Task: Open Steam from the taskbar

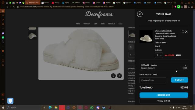Action: click(x=104, y=108)
